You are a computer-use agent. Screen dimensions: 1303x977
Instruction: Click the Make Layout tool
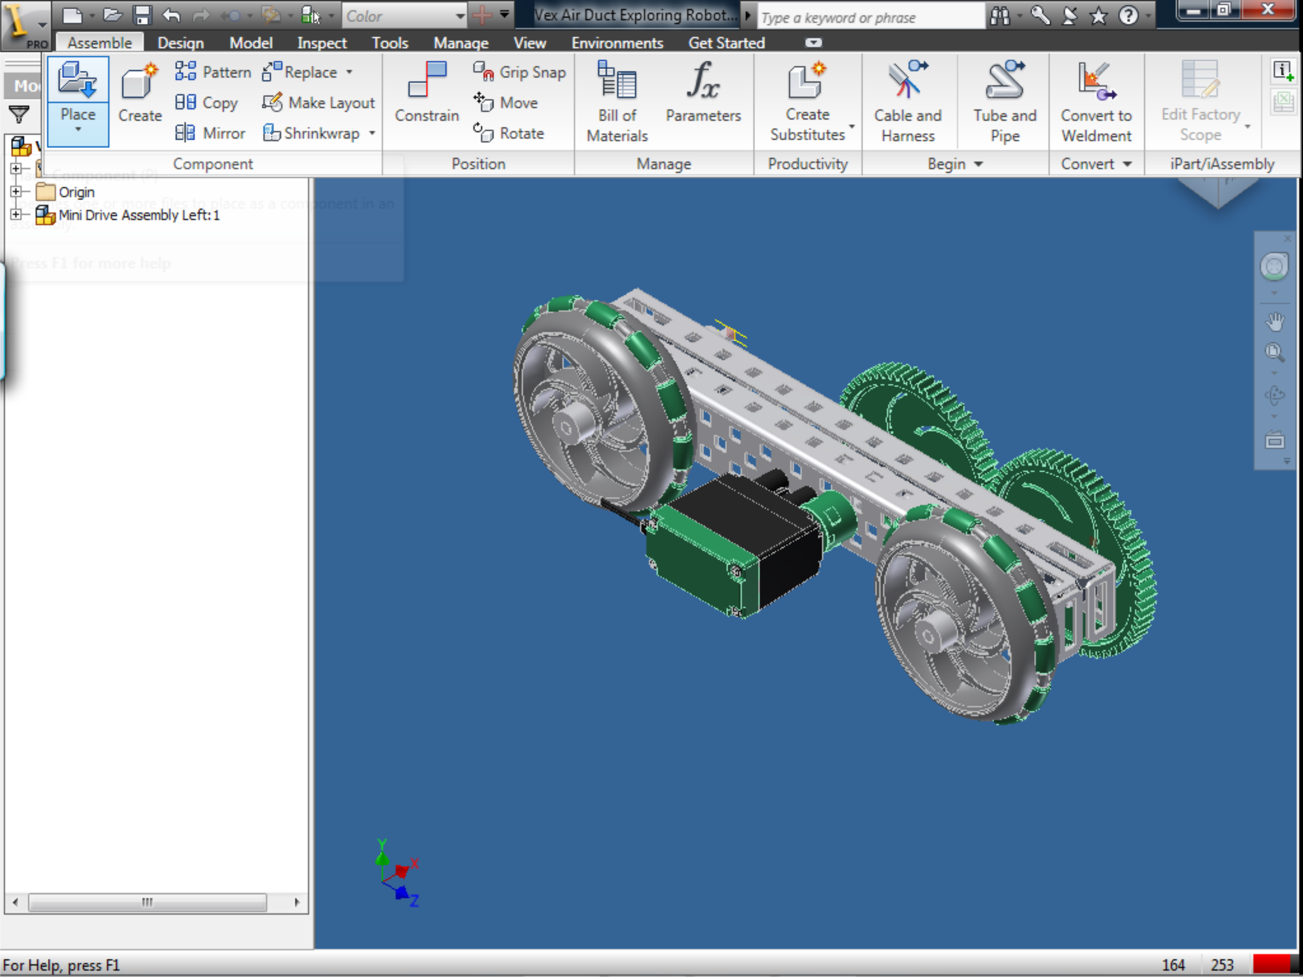[318, 102]
